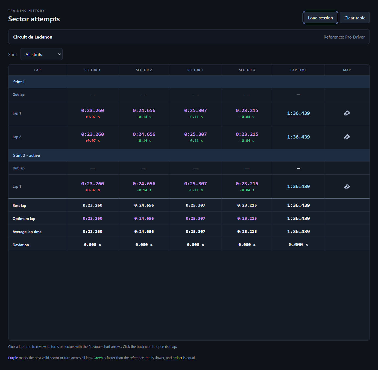Image resolution: width=378 pixels, height=370 pixels.
Task: Click the Sector attempts heading
Action: tap(34, 19)
